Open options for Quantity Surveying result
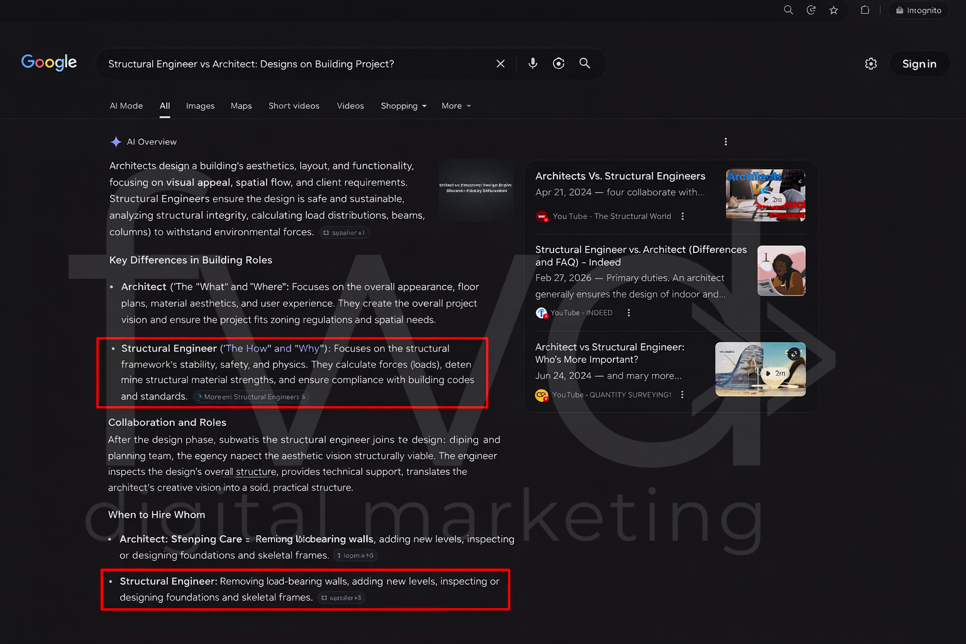The image size is (966, 644). coord(682,395)
